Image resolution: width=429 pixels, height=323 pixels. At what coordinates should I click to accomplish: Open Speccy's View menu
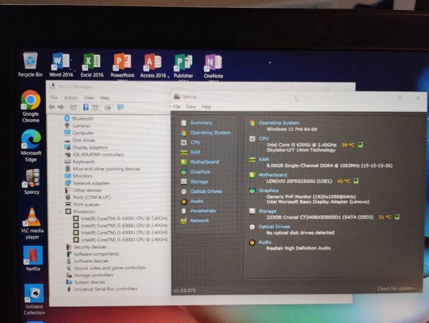coord(191,107)
